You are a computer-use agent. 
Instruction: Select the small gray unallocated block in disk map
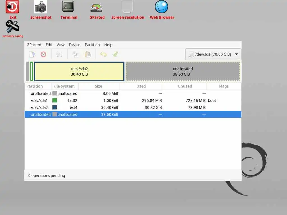(x=27, y=71)
